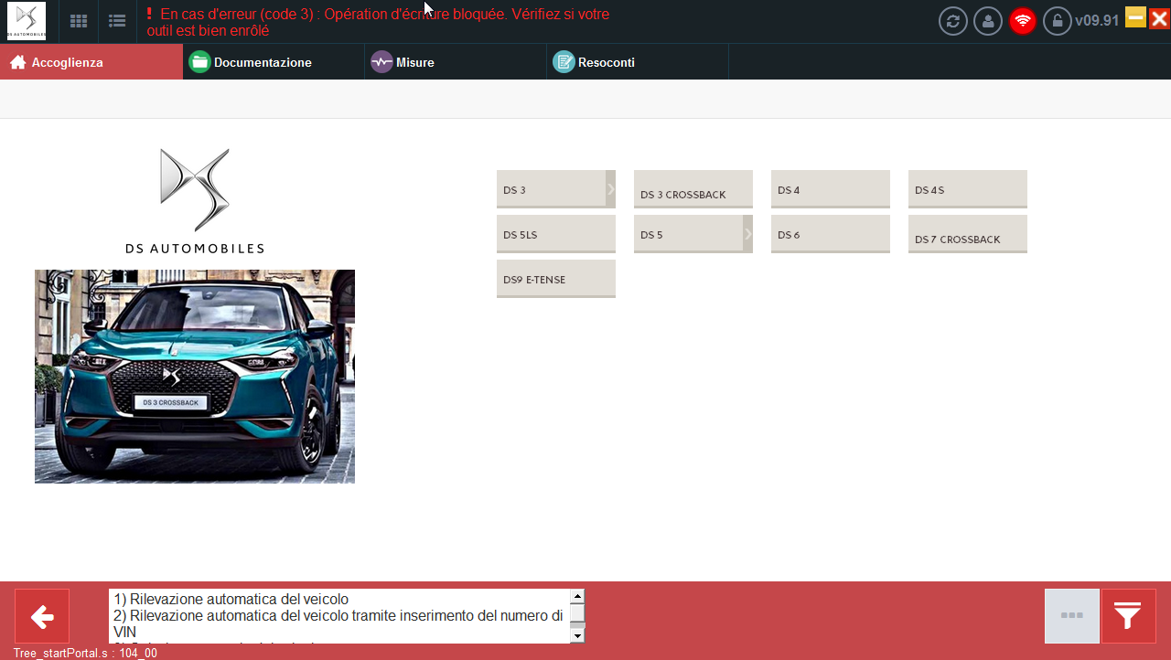The image size is (1171, 660).
Task: Minimize the application window
Action: tap(1135, 17)
